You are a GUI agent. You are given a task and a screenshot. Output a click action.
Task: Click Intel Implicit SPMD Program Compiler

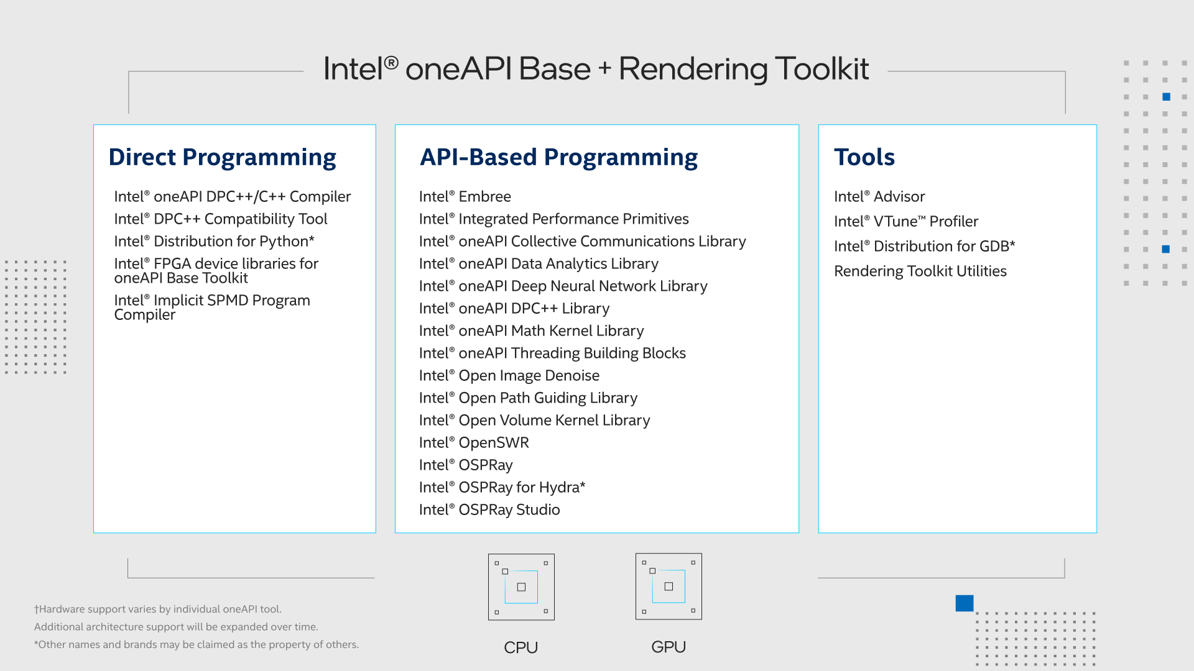[x=211, y=307]
